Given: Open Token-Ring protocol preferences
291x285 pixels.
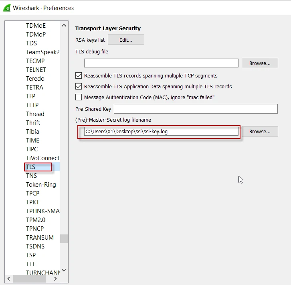Looking at the screenshot, I should tap(41, 185).
